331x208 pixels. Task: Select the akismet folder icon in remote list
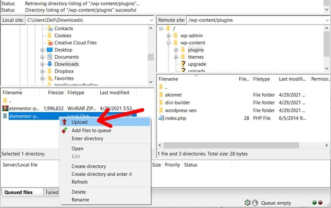click(161, 95)
